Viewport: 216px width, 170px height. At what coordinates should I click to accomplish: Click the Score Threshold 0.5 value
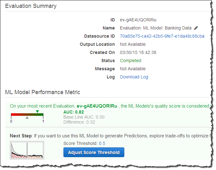tap(102, 143)
